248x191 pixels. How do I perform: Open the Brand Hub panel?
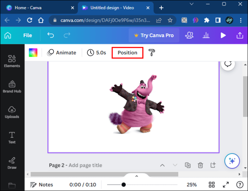(x=12, y=87)
